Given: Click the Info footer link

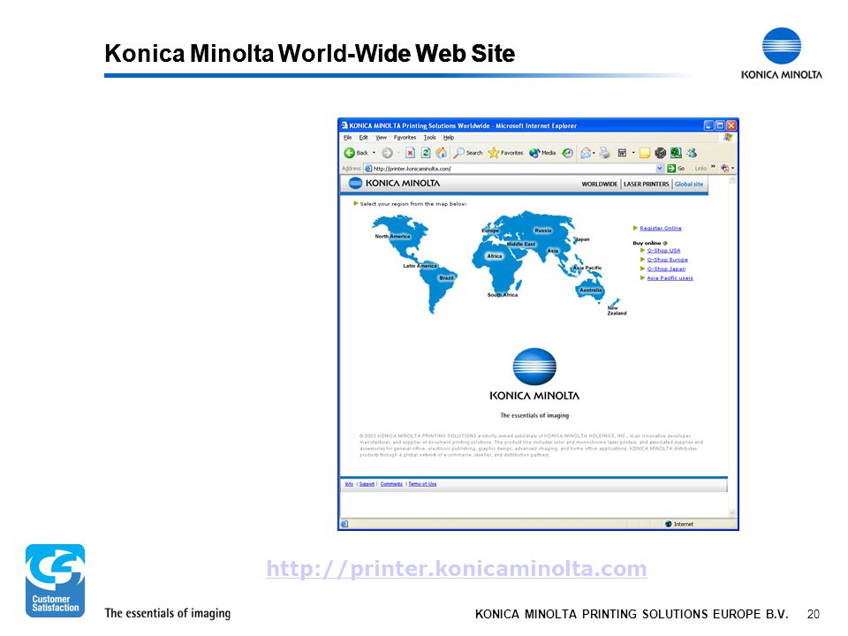Looking at the screenshot, I should tap(349, 484).
